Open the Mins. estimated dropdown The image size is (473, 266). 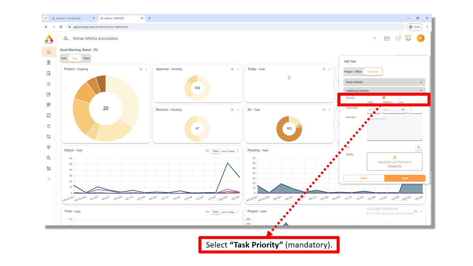coord(394,110)
